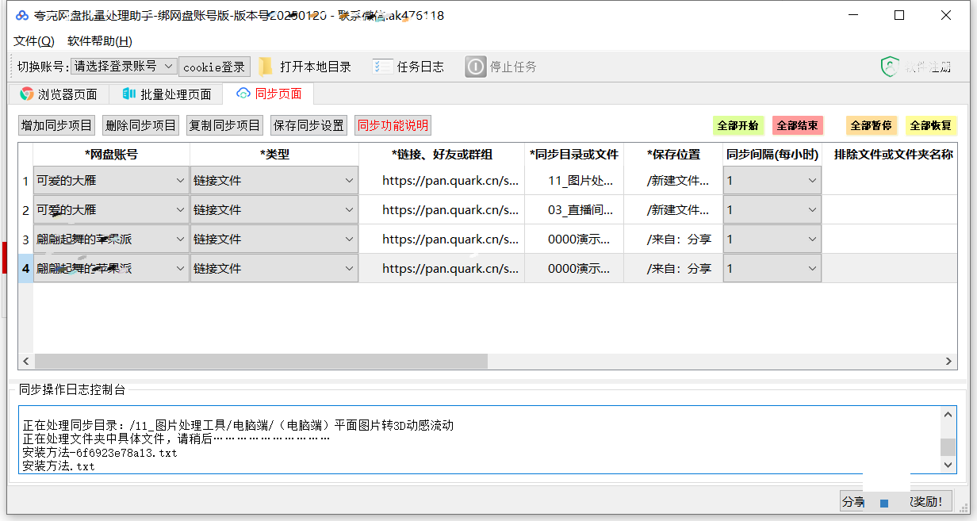Click the stop task (停止任务) icon
The image size is (977, 521).
[x=475, y=67]
